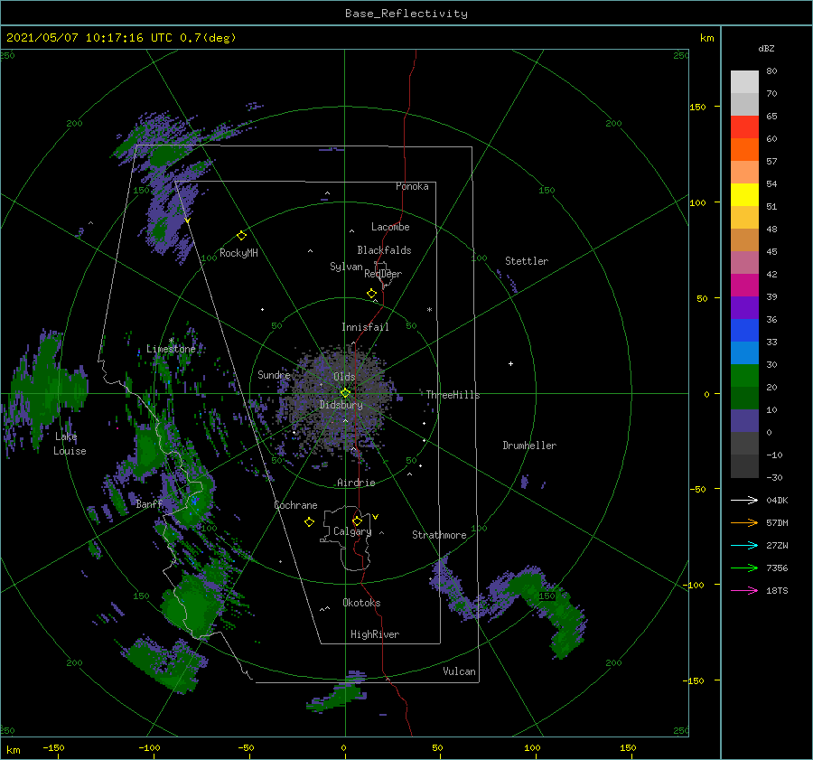
Task: Click the Base_Reflectivity title
Action: click(x=406, y=14)
